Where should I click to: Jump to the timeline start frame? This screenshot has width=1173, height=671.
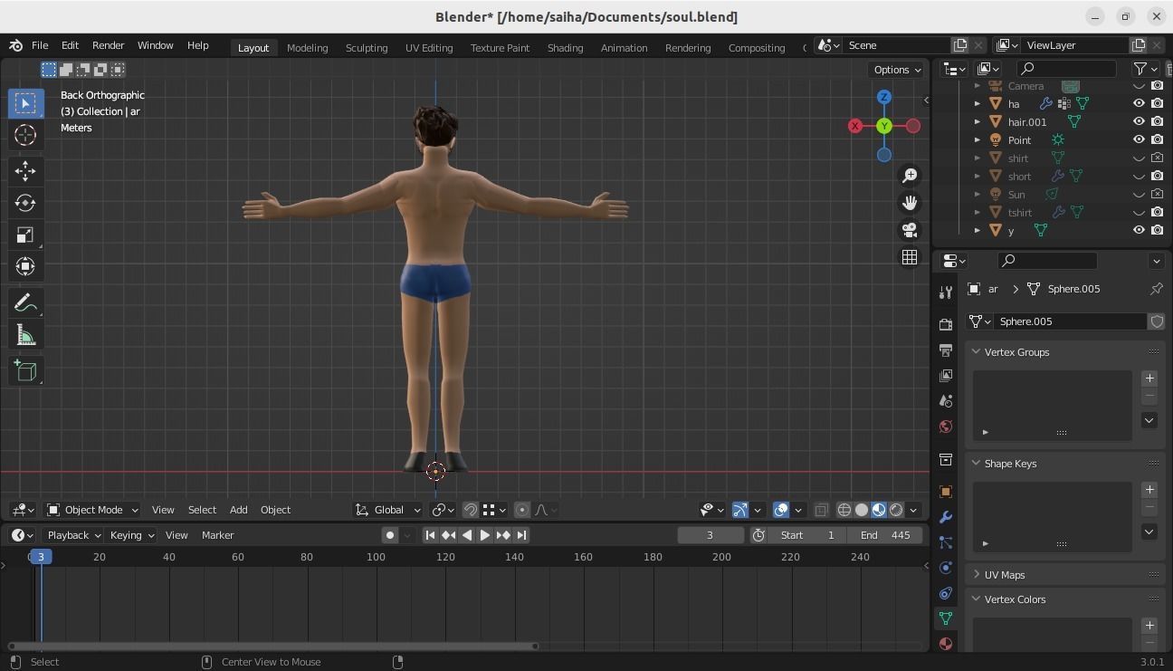coord(430,535)
